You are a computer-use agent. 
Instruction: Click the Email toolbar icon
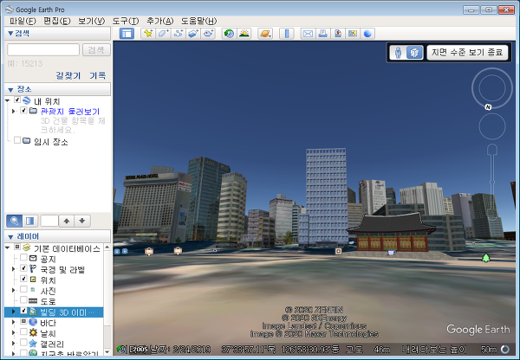click(x=308, y=34)
